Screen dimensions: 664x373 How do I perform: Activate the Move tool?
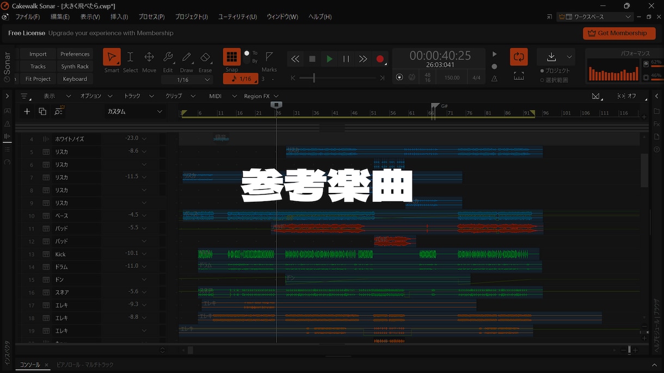[x=149, y=57]
